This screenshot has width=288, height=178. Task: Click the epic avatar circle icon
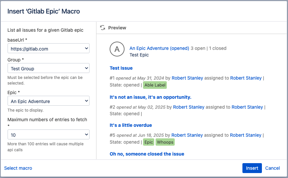117,50
